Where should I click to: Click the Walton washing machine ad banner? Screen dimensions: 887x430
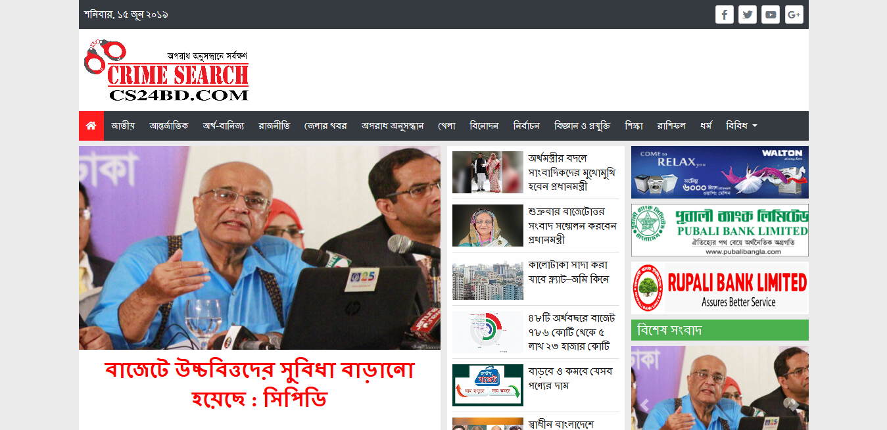tap(719, 172)
